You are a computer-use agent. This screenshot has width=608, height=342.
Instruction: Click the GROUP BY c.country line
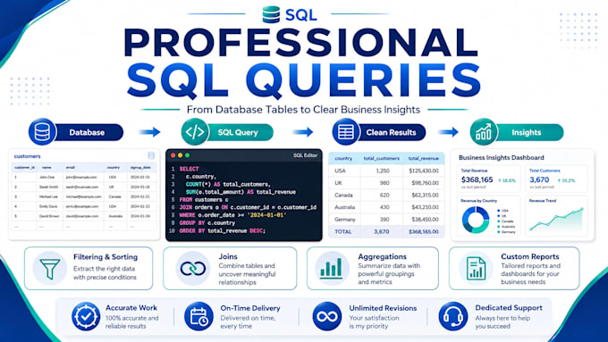pos(207,223)
